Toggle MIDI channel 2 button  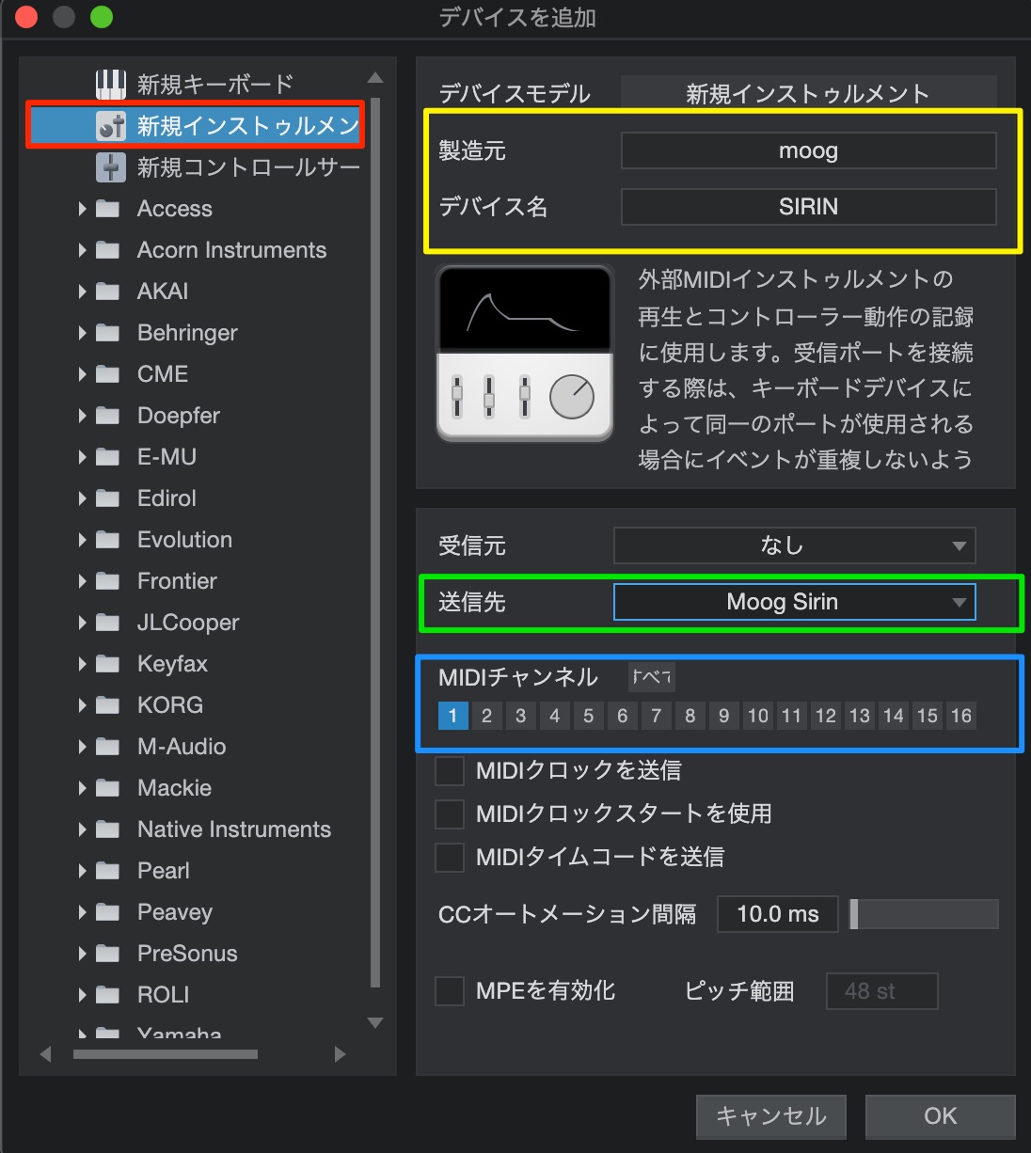point(486,716)
